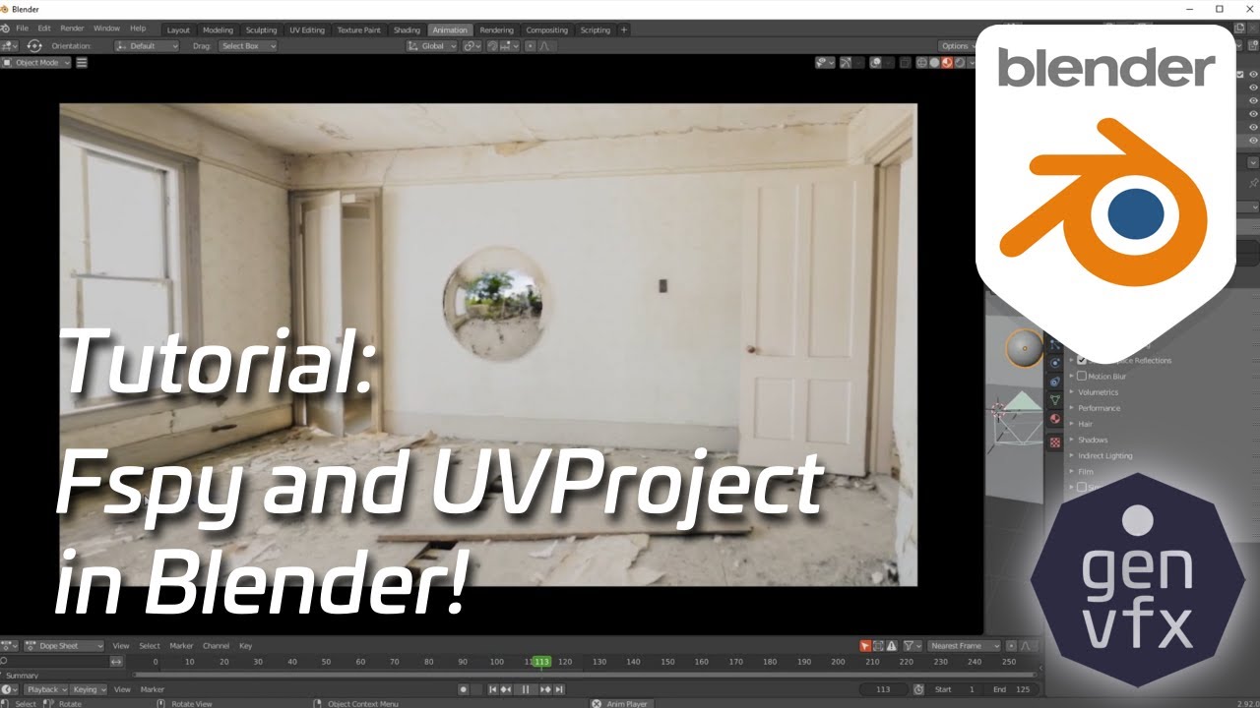Open the proportional falloff curve menu
This screenshot has width=1260, height=708.
coord(545,46)
